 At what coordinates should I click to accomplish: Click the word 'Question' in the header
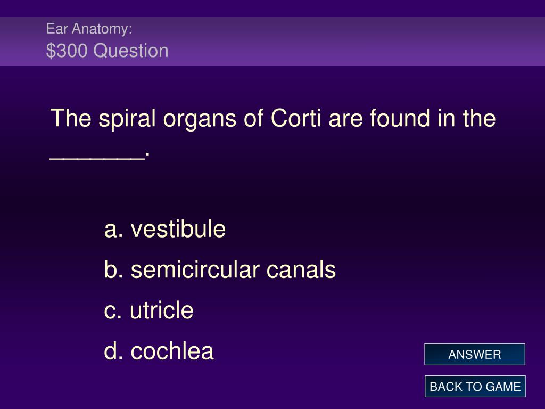131,51
